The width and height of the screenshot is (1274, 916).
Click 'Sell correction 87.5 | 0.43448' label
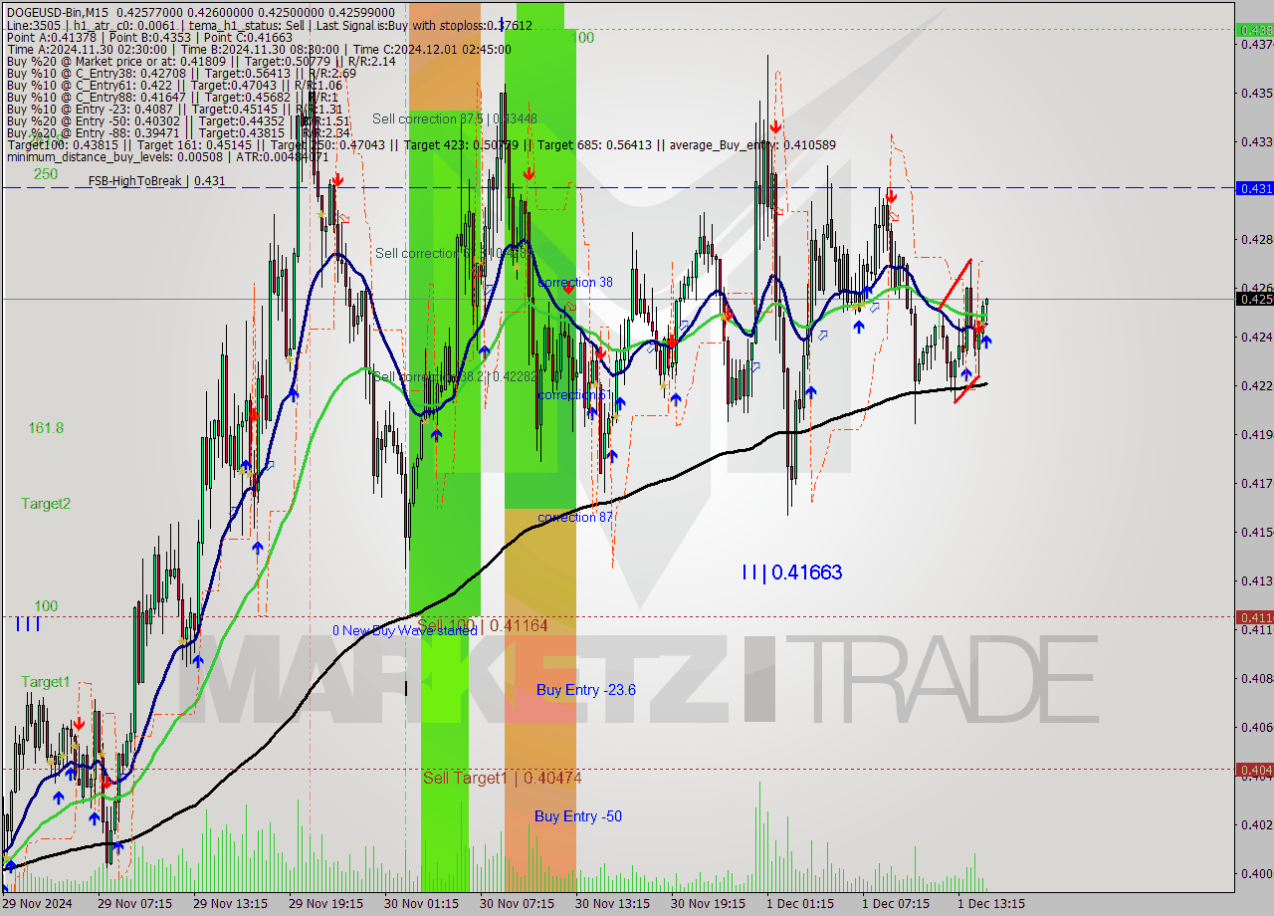[x=455, y=118]
